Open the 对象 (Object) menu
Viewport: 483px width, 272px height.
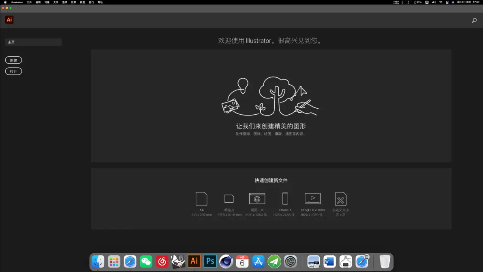coord(47,2)
